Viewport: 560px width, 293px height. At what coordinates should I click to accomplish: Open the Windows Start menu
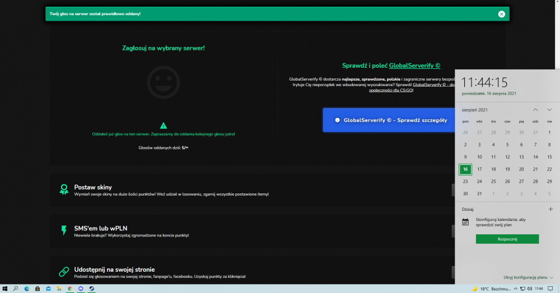4,289
